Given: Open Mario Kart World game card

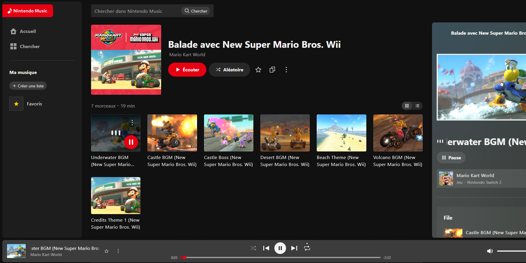Looking at the screenshot, I should [x=481, y=179].
